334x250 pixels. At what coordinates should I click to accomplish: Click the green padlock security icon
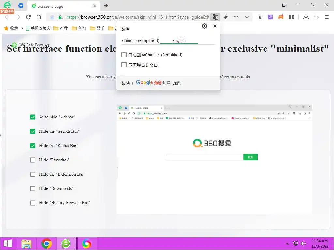(60, 17)
